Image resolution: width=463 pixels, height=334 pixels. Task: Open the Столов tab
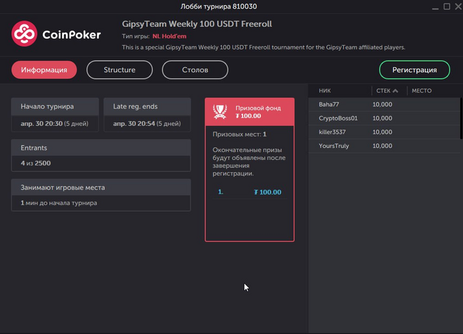[195, 70]
